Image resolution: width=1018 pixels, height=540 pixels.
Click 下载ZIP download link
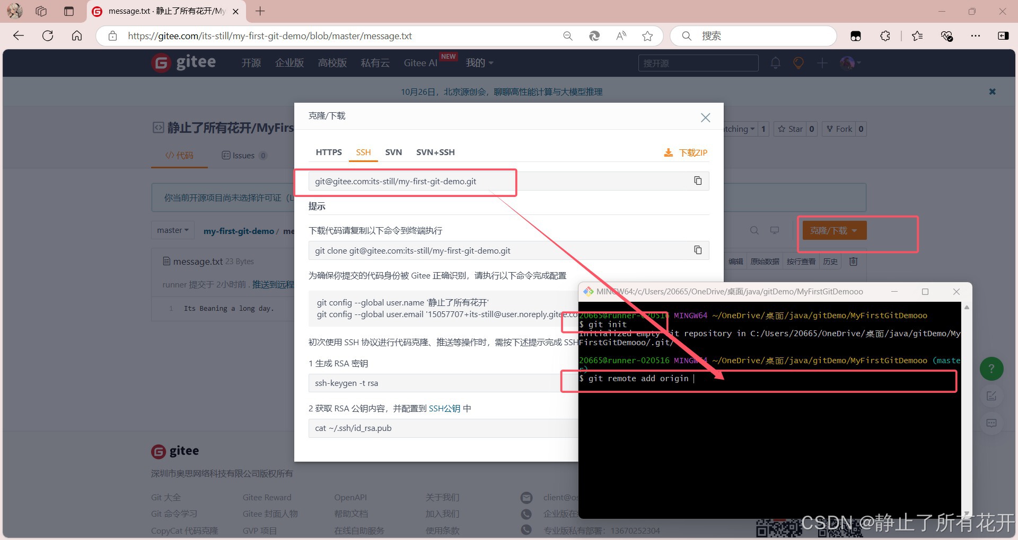(686, 152)
